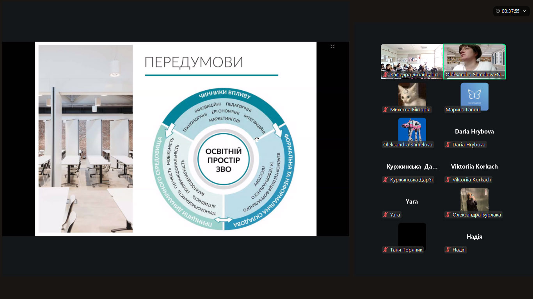This screenshot has width=533, height=299.
Task: Click the muted mic icon beside Yara label
Action: [386, 215]
